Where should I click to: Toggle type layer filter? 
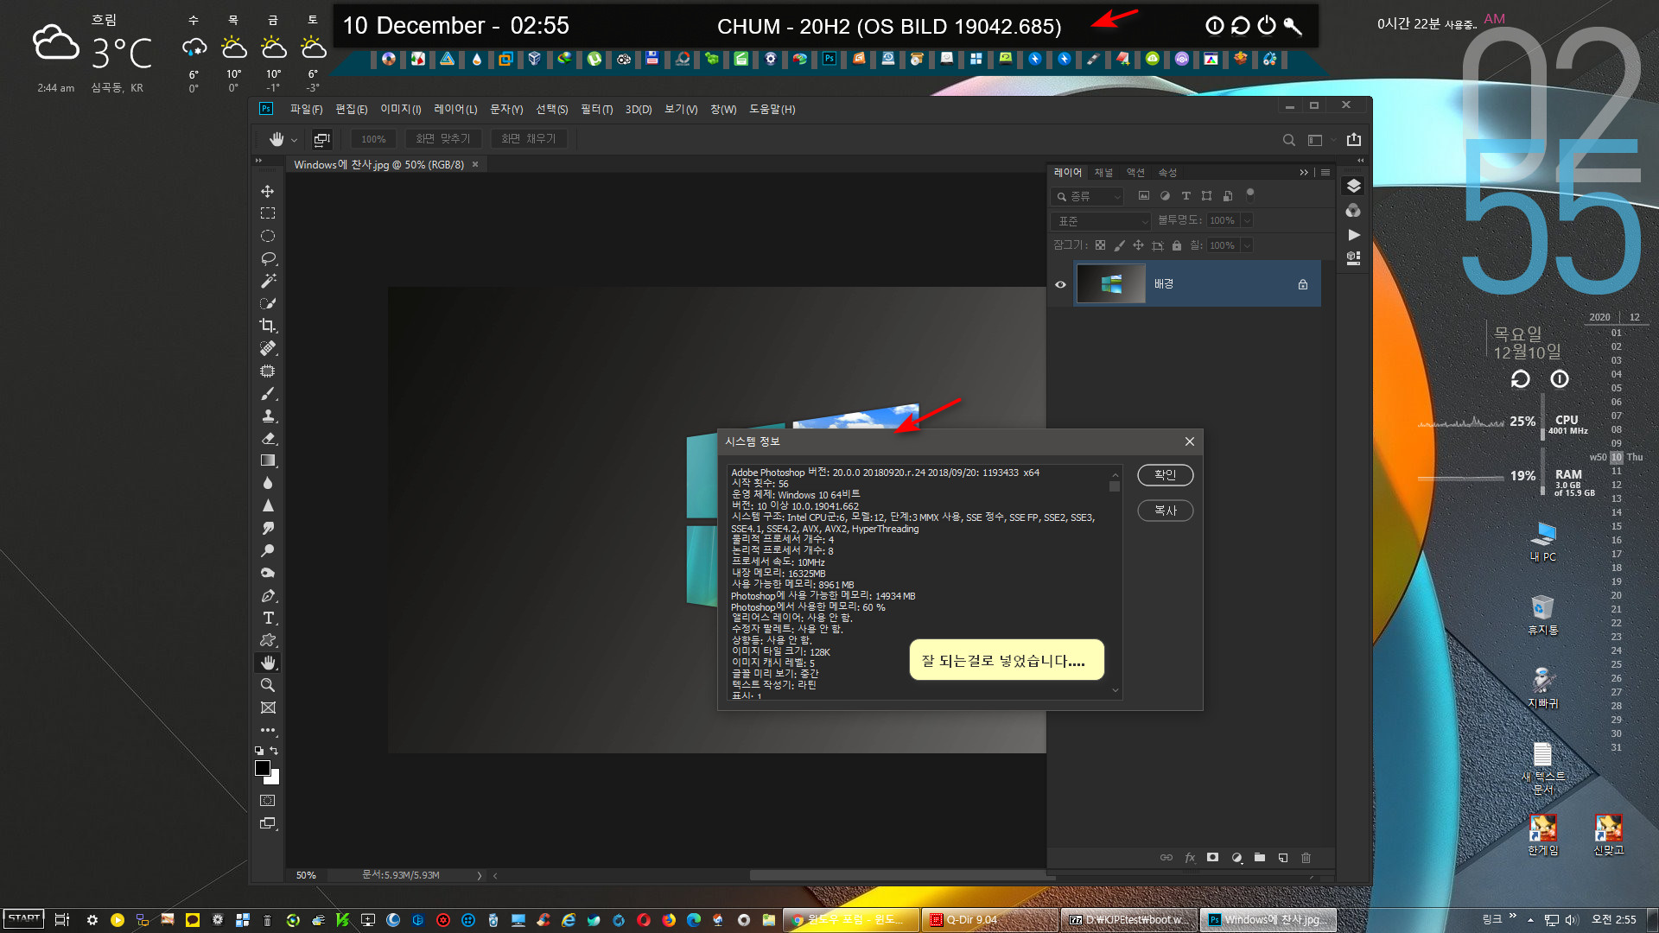click(x=1185, y=196)
